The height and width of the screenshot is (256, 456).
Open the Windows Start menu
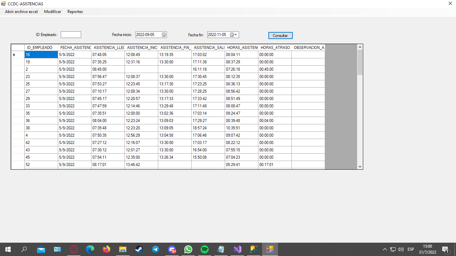point(8,249)
